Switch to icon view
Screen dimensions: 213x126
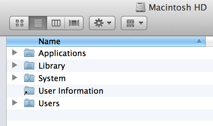20,23
